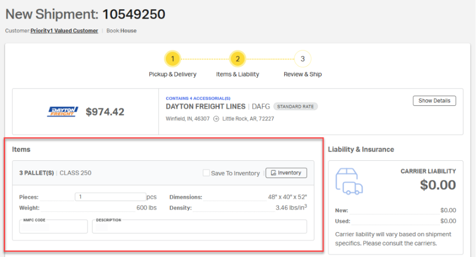
Task: Select the Items & Liability step label
Action: tap(237, 74)
